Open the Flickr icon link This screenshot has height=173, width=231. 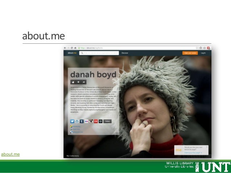click(86, 121)
